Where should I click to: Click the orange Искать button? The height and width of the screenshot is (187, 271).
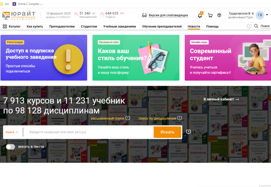(167, 132)
